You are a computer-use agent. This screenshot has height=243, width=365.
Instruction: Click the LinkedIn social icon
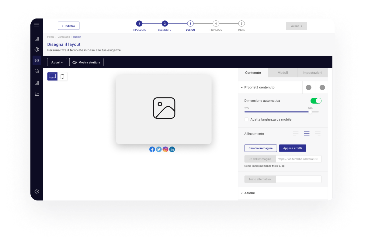[172, 149]
